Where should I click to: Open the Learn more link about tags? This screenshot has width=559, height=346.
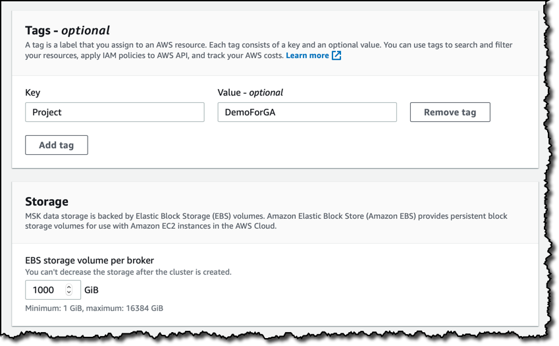click(x=307, y=55)
